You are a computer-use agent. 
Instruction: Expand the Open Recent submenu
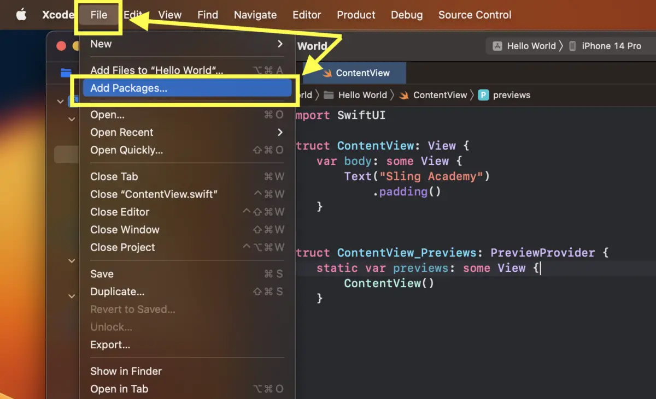[x=187, y=132]
